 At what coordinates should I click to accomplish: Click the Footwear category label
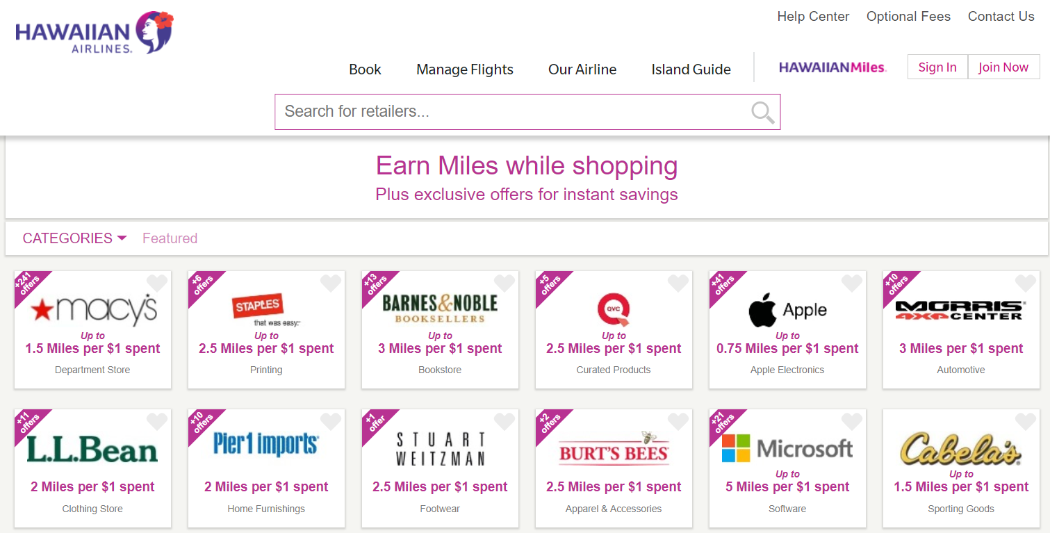coord(440,509)
